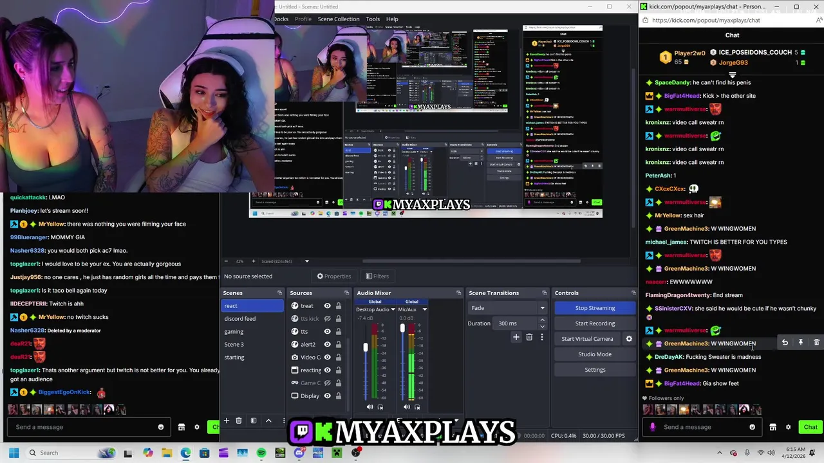The image size is (824, 463).
Task: Add a configurable transition with plus icon
Action: [516, 337]
